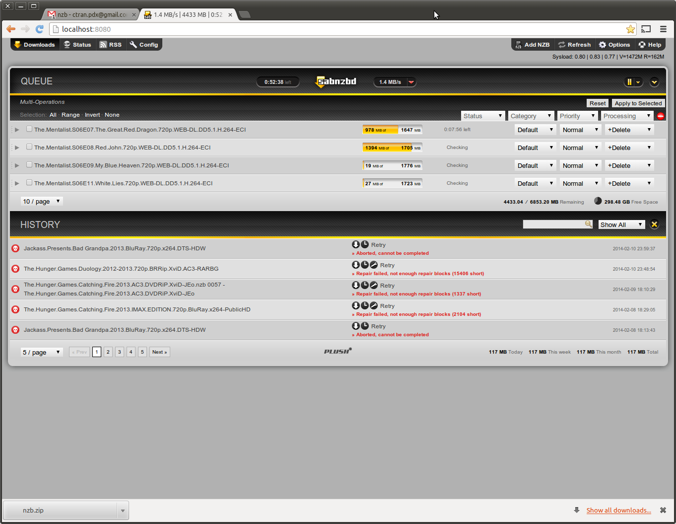
Task: Click the SABnzbd logo
Action: [x=336, y=81]
